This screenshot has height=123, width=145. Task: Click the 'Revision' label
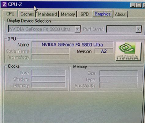click(x=84, y=51)
